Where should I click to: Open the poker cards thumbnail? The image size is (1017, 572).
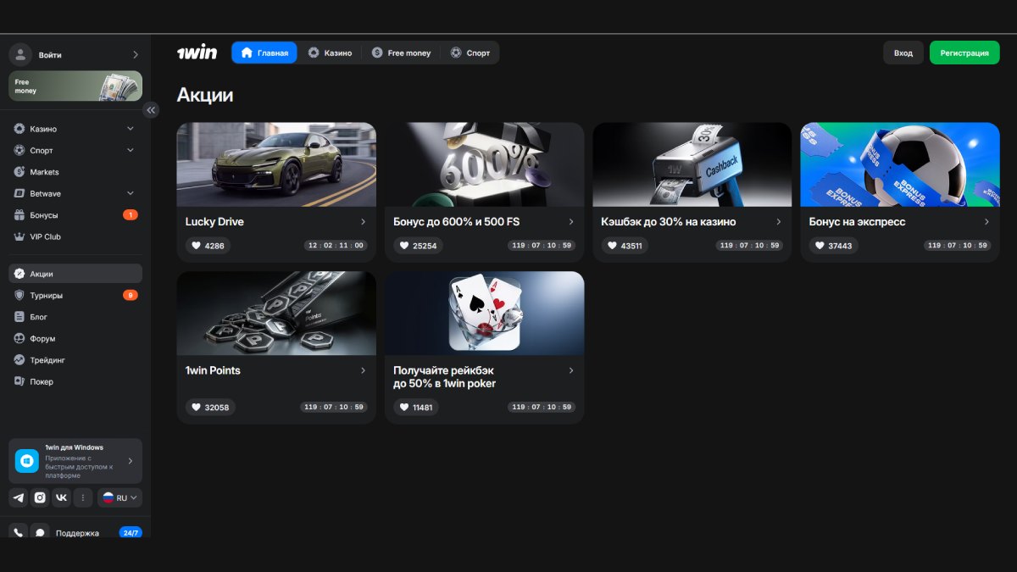(x=484, y=313)
